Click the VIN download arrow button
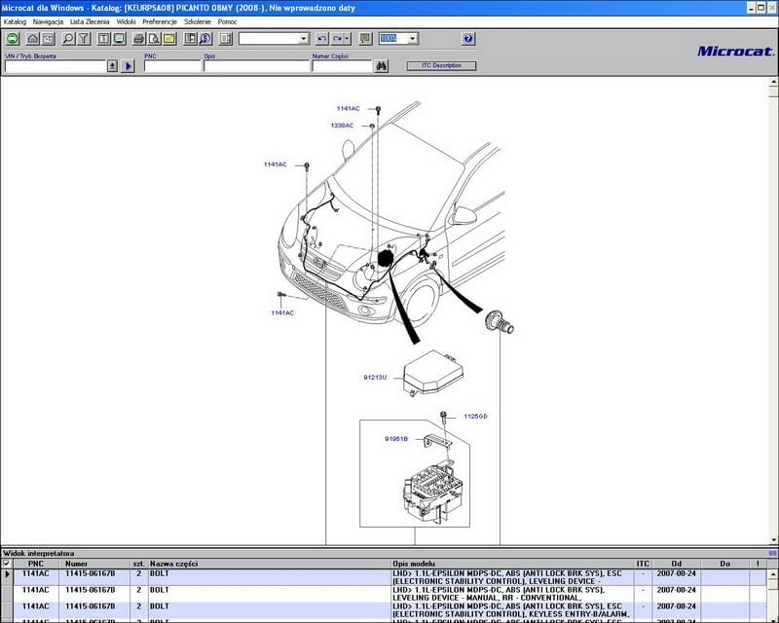 pyautogui.click(x=113, y=65)
